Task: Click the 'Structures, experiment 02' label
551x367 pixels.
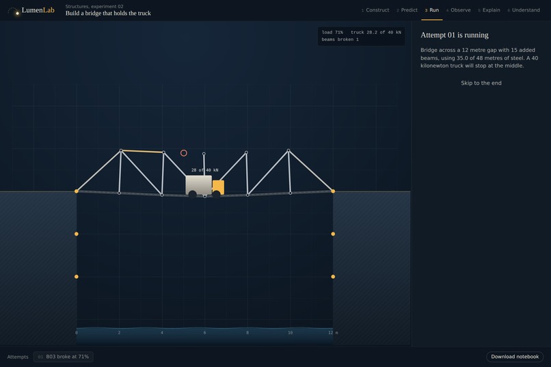Action: coord(94,6)
